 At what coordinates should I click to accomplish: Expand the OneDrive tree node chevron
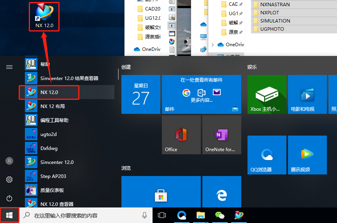point(212,45)
